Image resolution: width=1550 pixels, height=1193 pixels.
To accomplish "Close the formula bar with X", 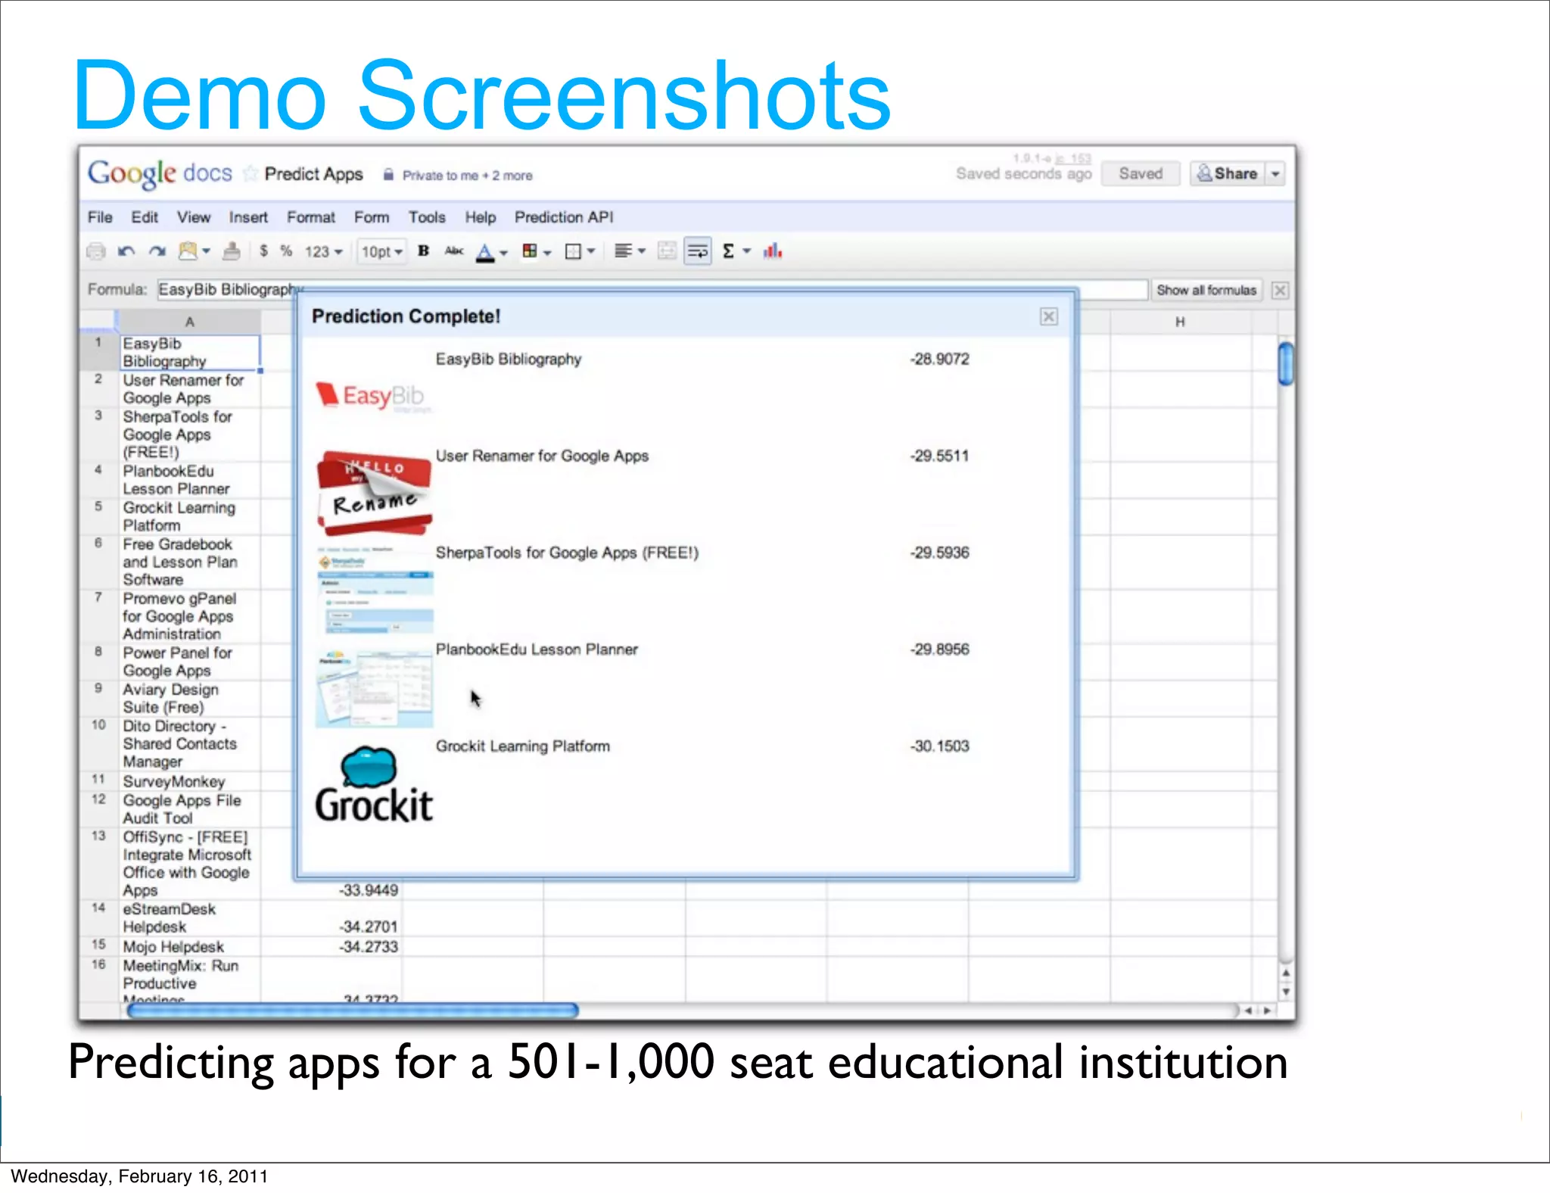I will coord(1280,290).
